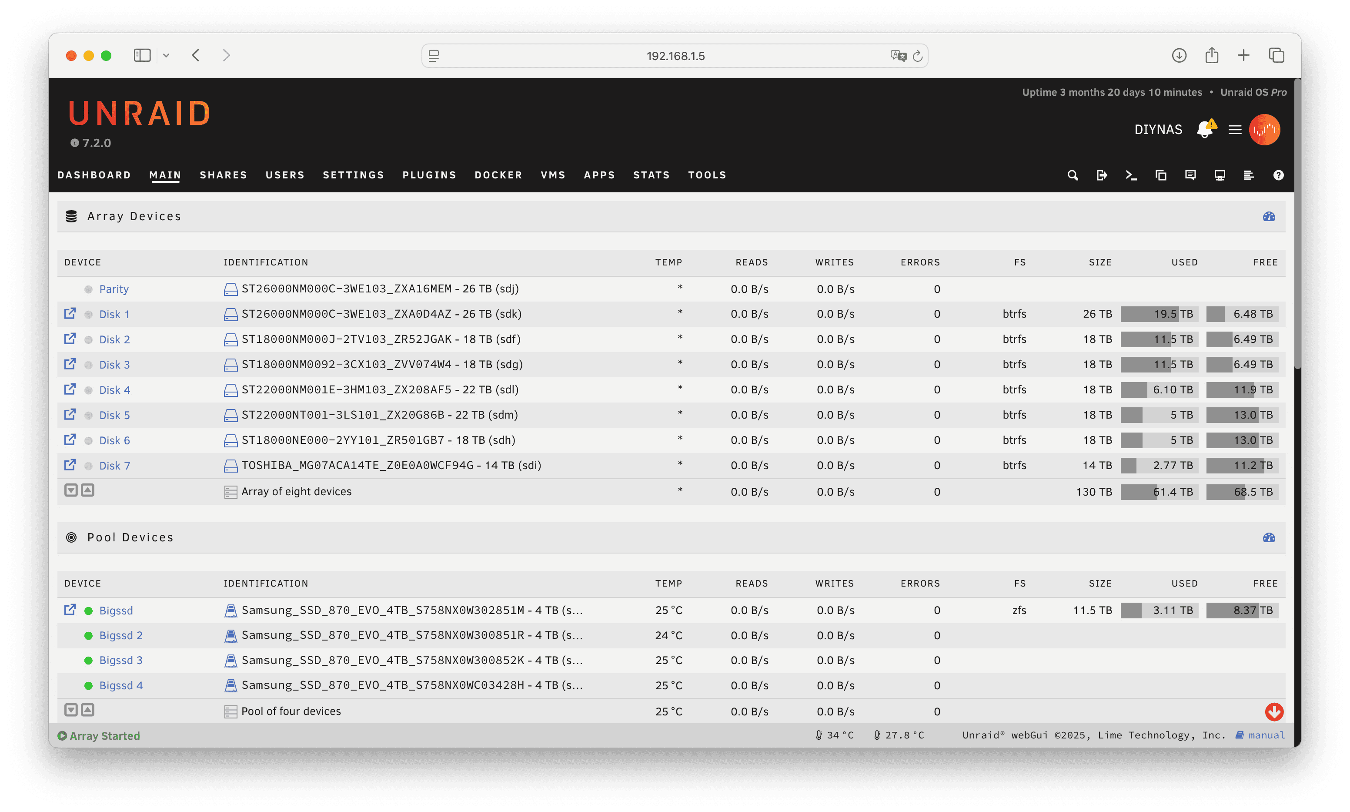Open the Settings menu tab
The height and width of the screenshot is (812, 1350).
[x=353, y=175]
